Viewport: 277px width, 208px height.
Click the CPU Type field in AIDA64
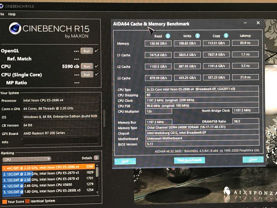[x=202, y=89]
